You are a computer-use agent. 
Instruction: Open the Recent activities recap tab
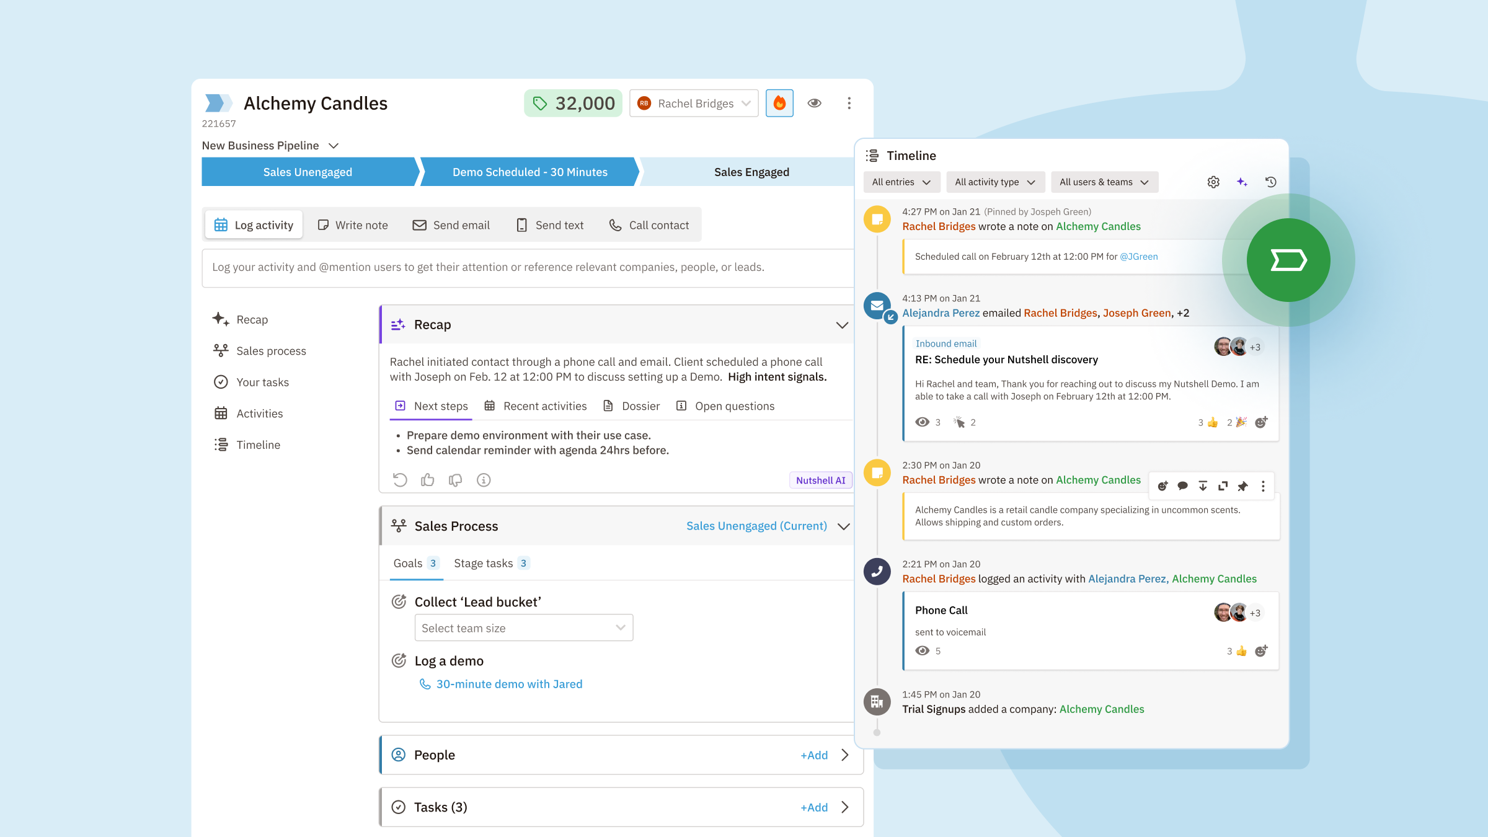[535, 406]
